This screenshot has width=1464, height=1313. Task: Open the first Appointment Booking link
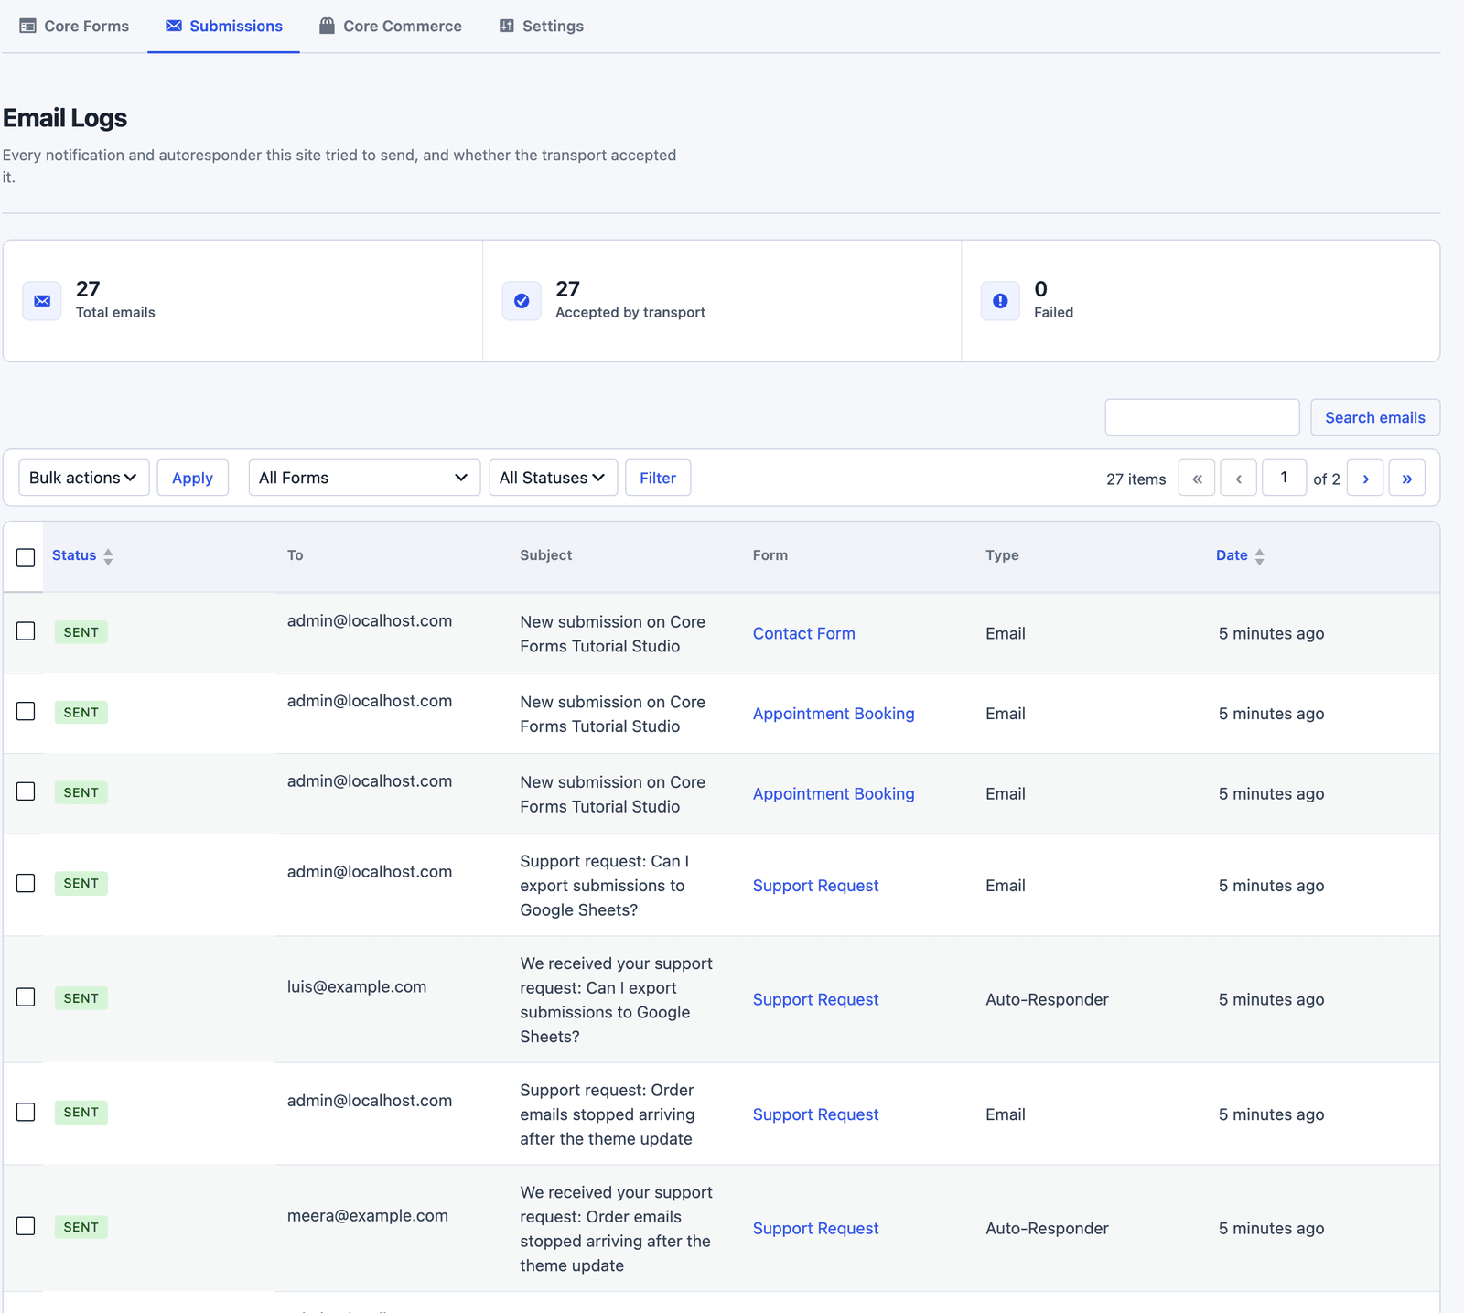tap(834, 714)
